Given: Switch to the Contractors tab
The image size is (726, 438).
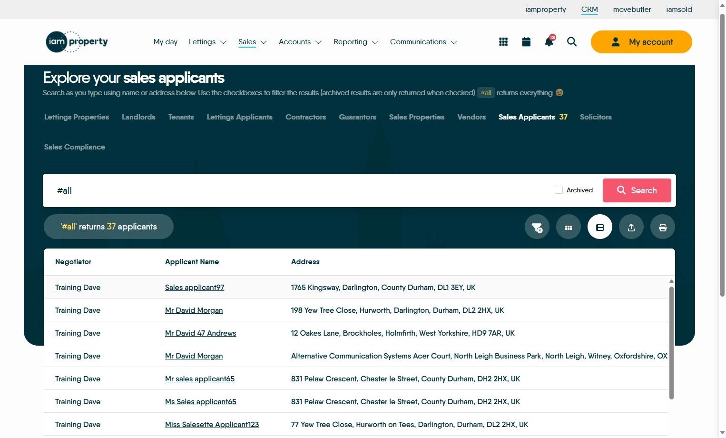Looking at the screenshot, I should 306,117.
